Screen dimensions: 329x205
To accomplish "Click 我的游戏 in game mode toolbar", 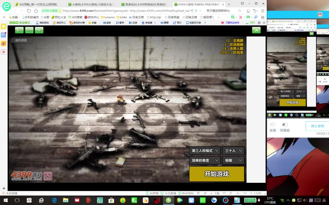I will tap(42, 22).
